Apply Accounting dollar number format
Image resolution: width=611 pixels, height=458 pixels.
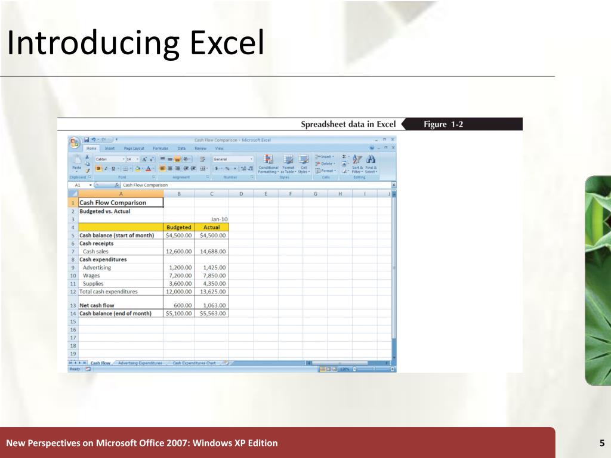pyautogui.click(x=217, y=169)
